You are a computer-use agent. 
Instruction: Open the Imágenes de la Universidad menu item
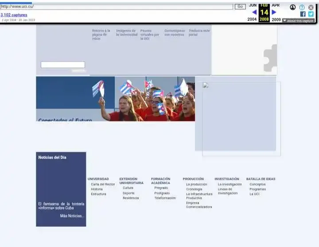(127, 32)
